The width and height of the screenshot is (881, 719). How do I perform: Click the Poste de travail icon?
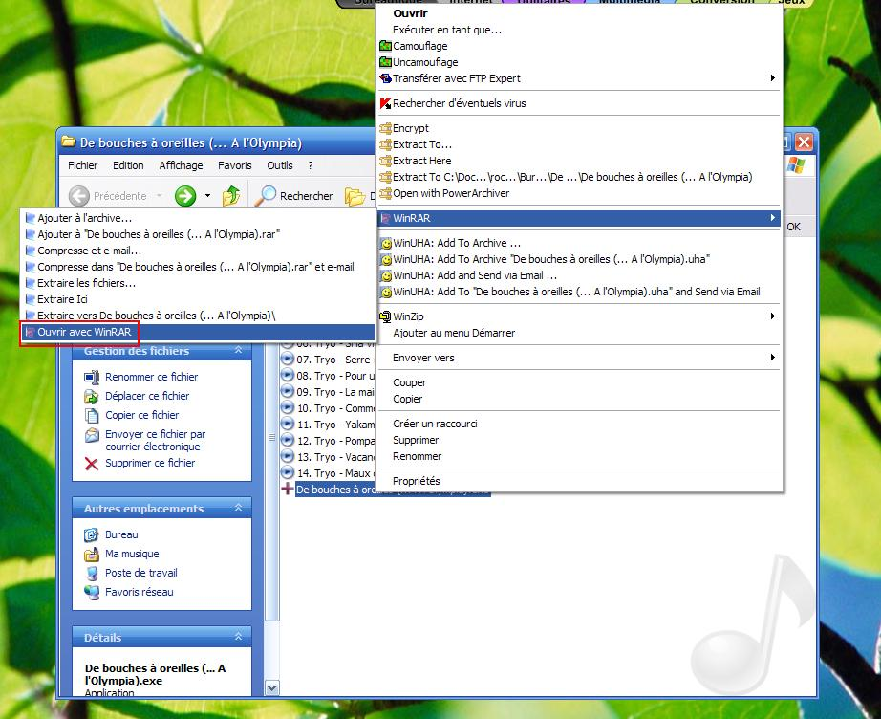(x=92, y=574)
